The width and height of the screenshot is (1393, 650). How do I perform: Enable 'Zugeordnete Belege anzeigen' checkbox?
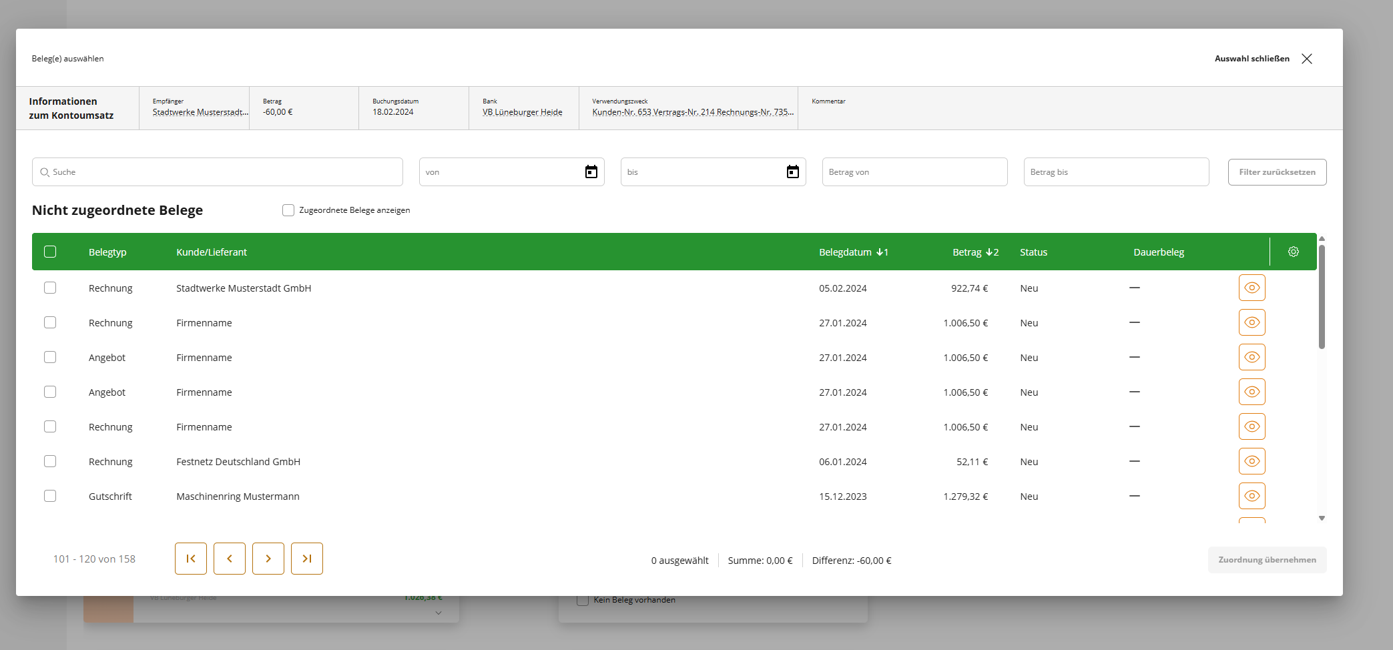288,210
